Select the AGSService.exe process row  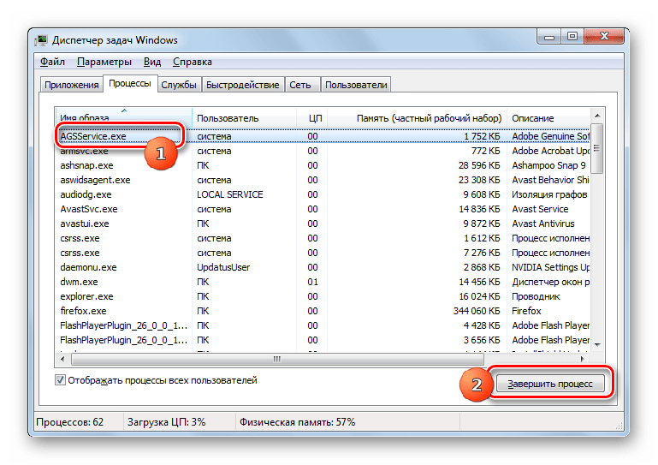coord(323,136)
